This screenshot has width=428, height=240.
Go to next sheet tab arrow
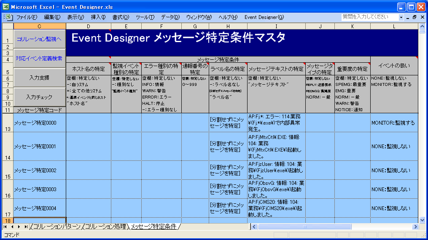pos(19,227)
